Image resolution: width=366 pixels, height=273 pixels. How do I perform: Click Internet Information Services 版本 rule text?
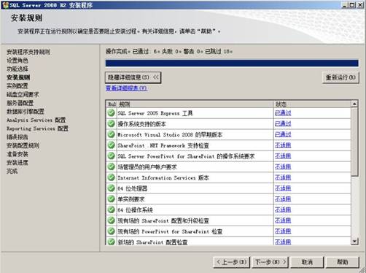[163, 177]
